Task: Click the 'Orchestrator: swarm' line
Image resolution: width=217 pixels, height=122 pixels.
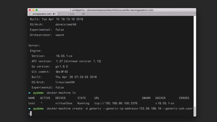Action: tap(47, 35)
